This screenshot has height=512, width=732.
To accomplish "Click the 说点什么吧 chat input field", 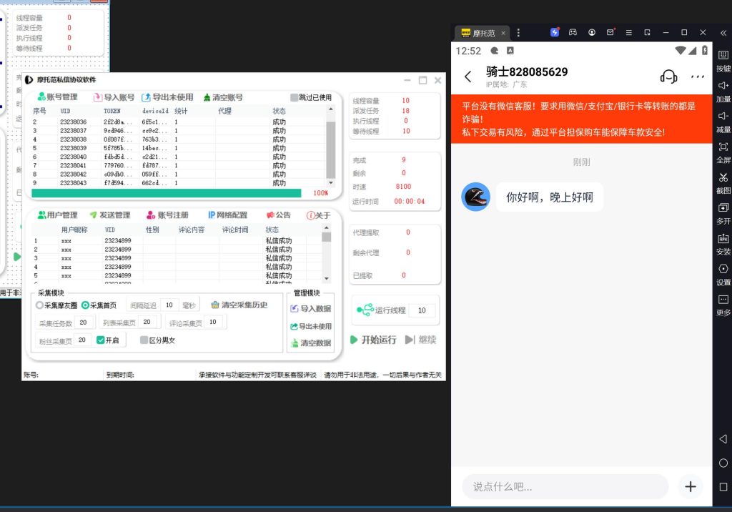I will (565, 487).
